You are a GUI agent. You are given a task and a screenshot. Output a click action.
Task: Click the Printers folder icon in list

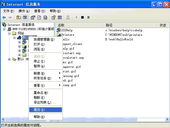click(59, 35)
